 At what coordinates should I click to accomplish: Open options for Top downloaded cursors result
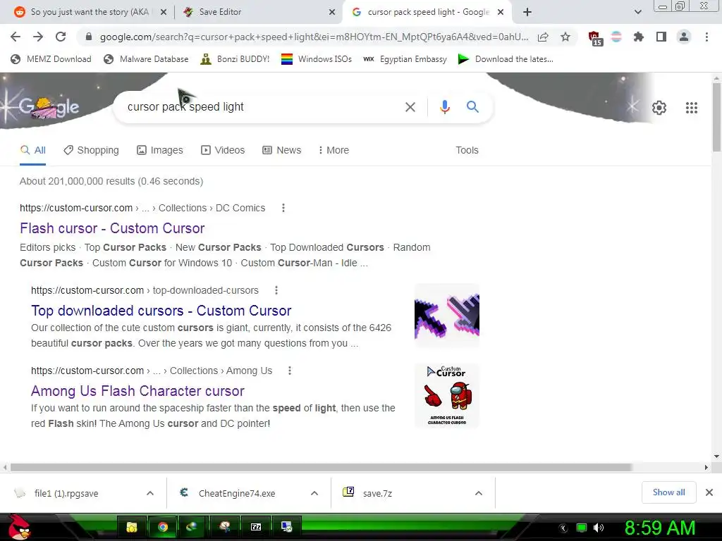click(x=276, y=290)
